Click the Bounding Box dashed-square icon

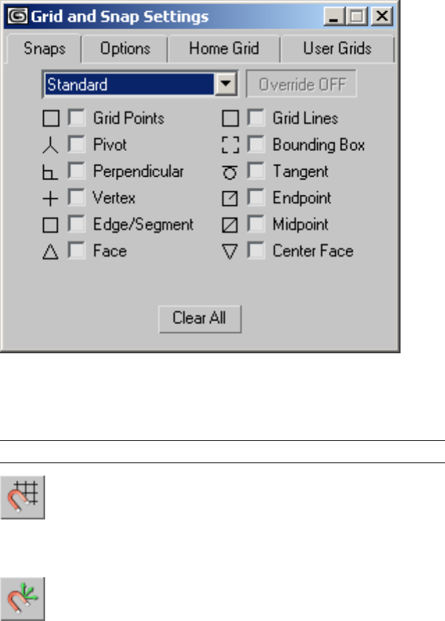click(230, 145)
